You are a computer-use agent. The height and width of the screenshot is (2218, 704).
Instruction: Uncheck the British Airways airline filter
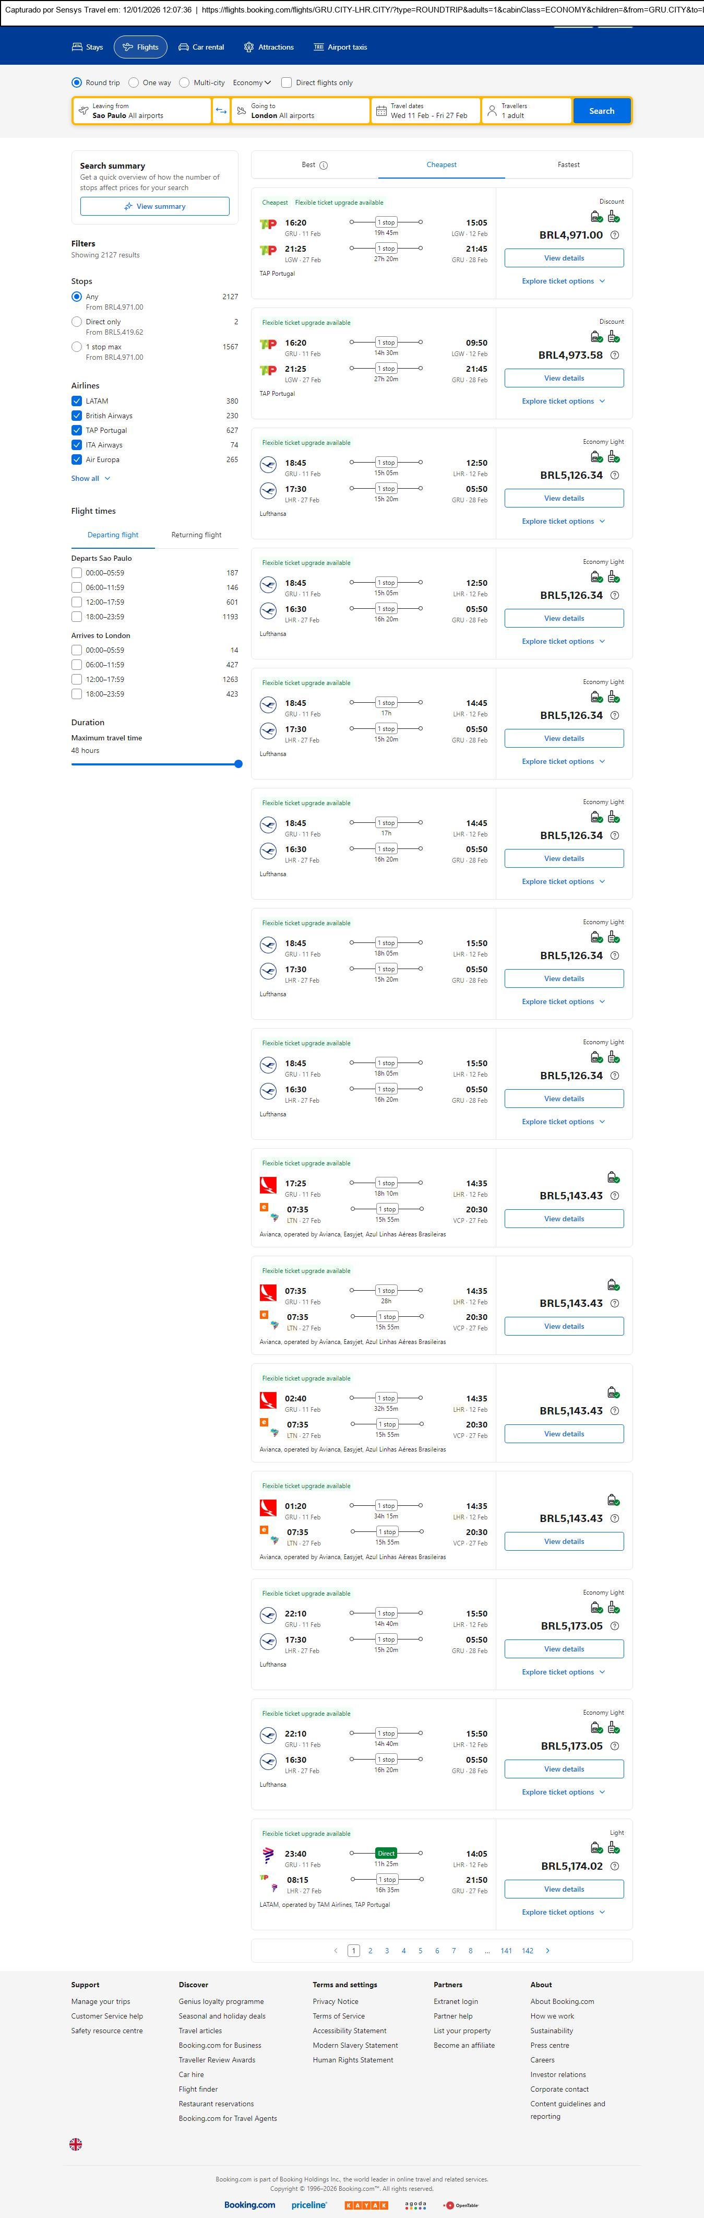(x=77, y=416)
